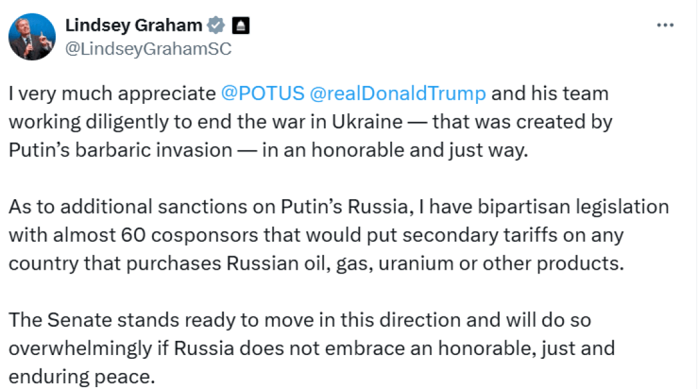Open the tweet's more options menu
The height and width of the screenshot is (389, 698).
[x=665, y=25]
